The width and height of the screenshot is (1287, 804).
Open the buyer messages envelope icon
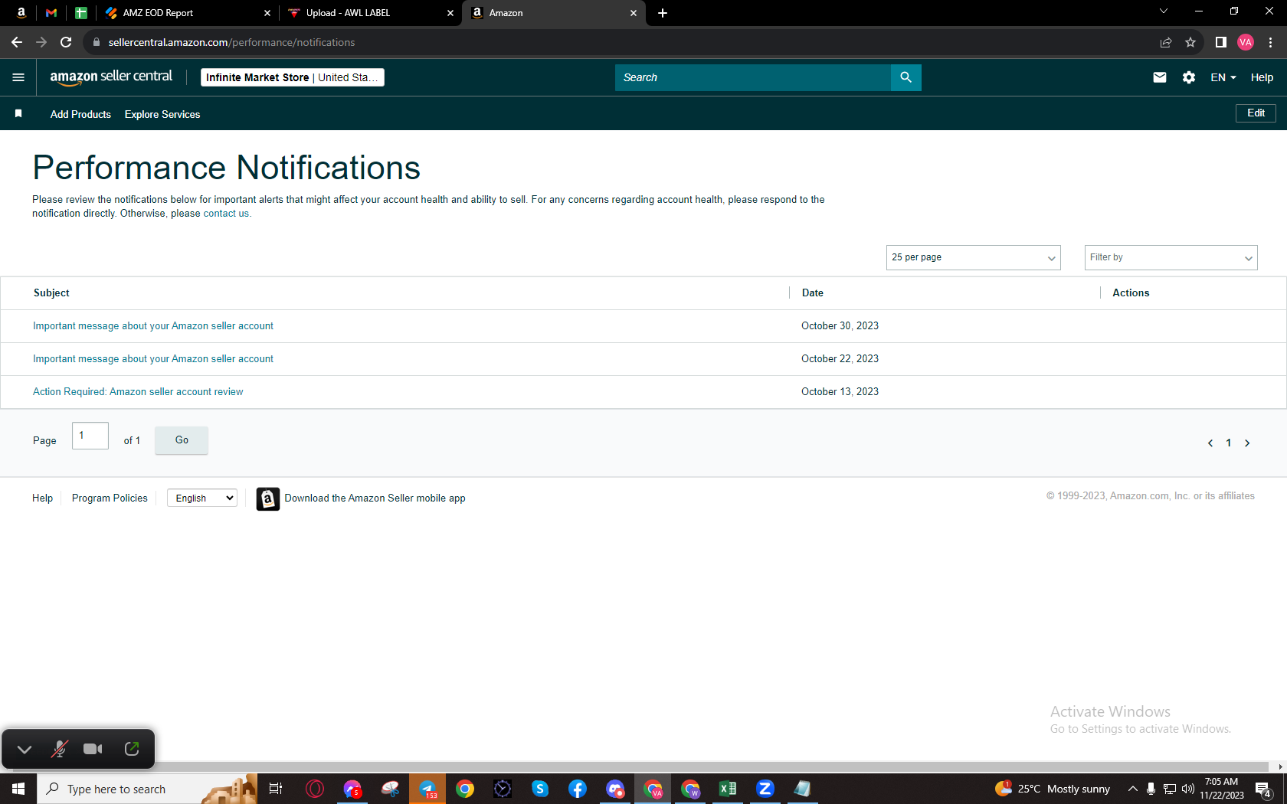pyautogui.click(x=1160, y=77)
